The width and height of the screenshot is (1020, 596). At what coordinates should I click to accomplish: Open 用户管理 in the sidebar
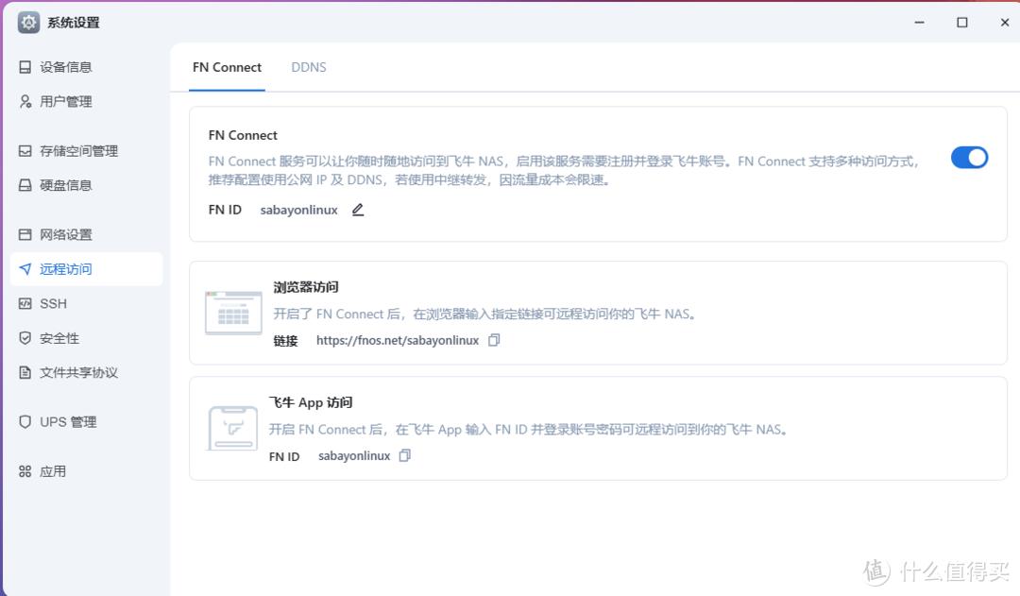click(x=65, y=101)
